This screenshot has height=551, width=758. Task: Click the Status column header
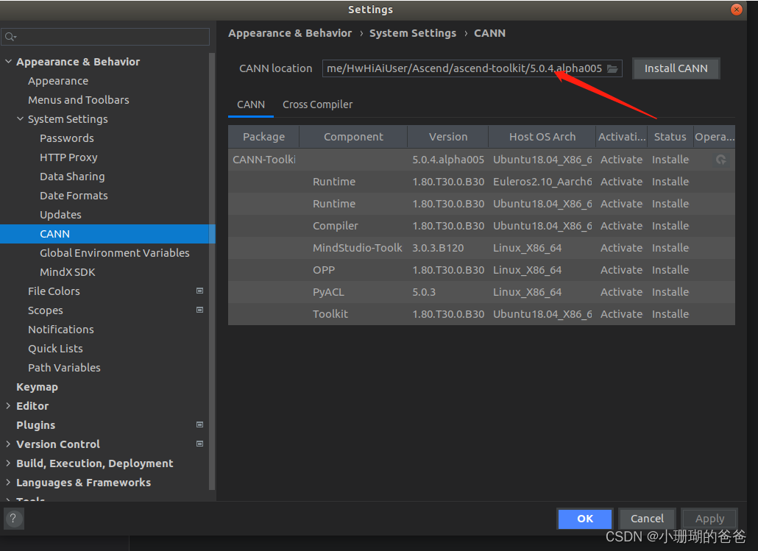coord(670,137)
